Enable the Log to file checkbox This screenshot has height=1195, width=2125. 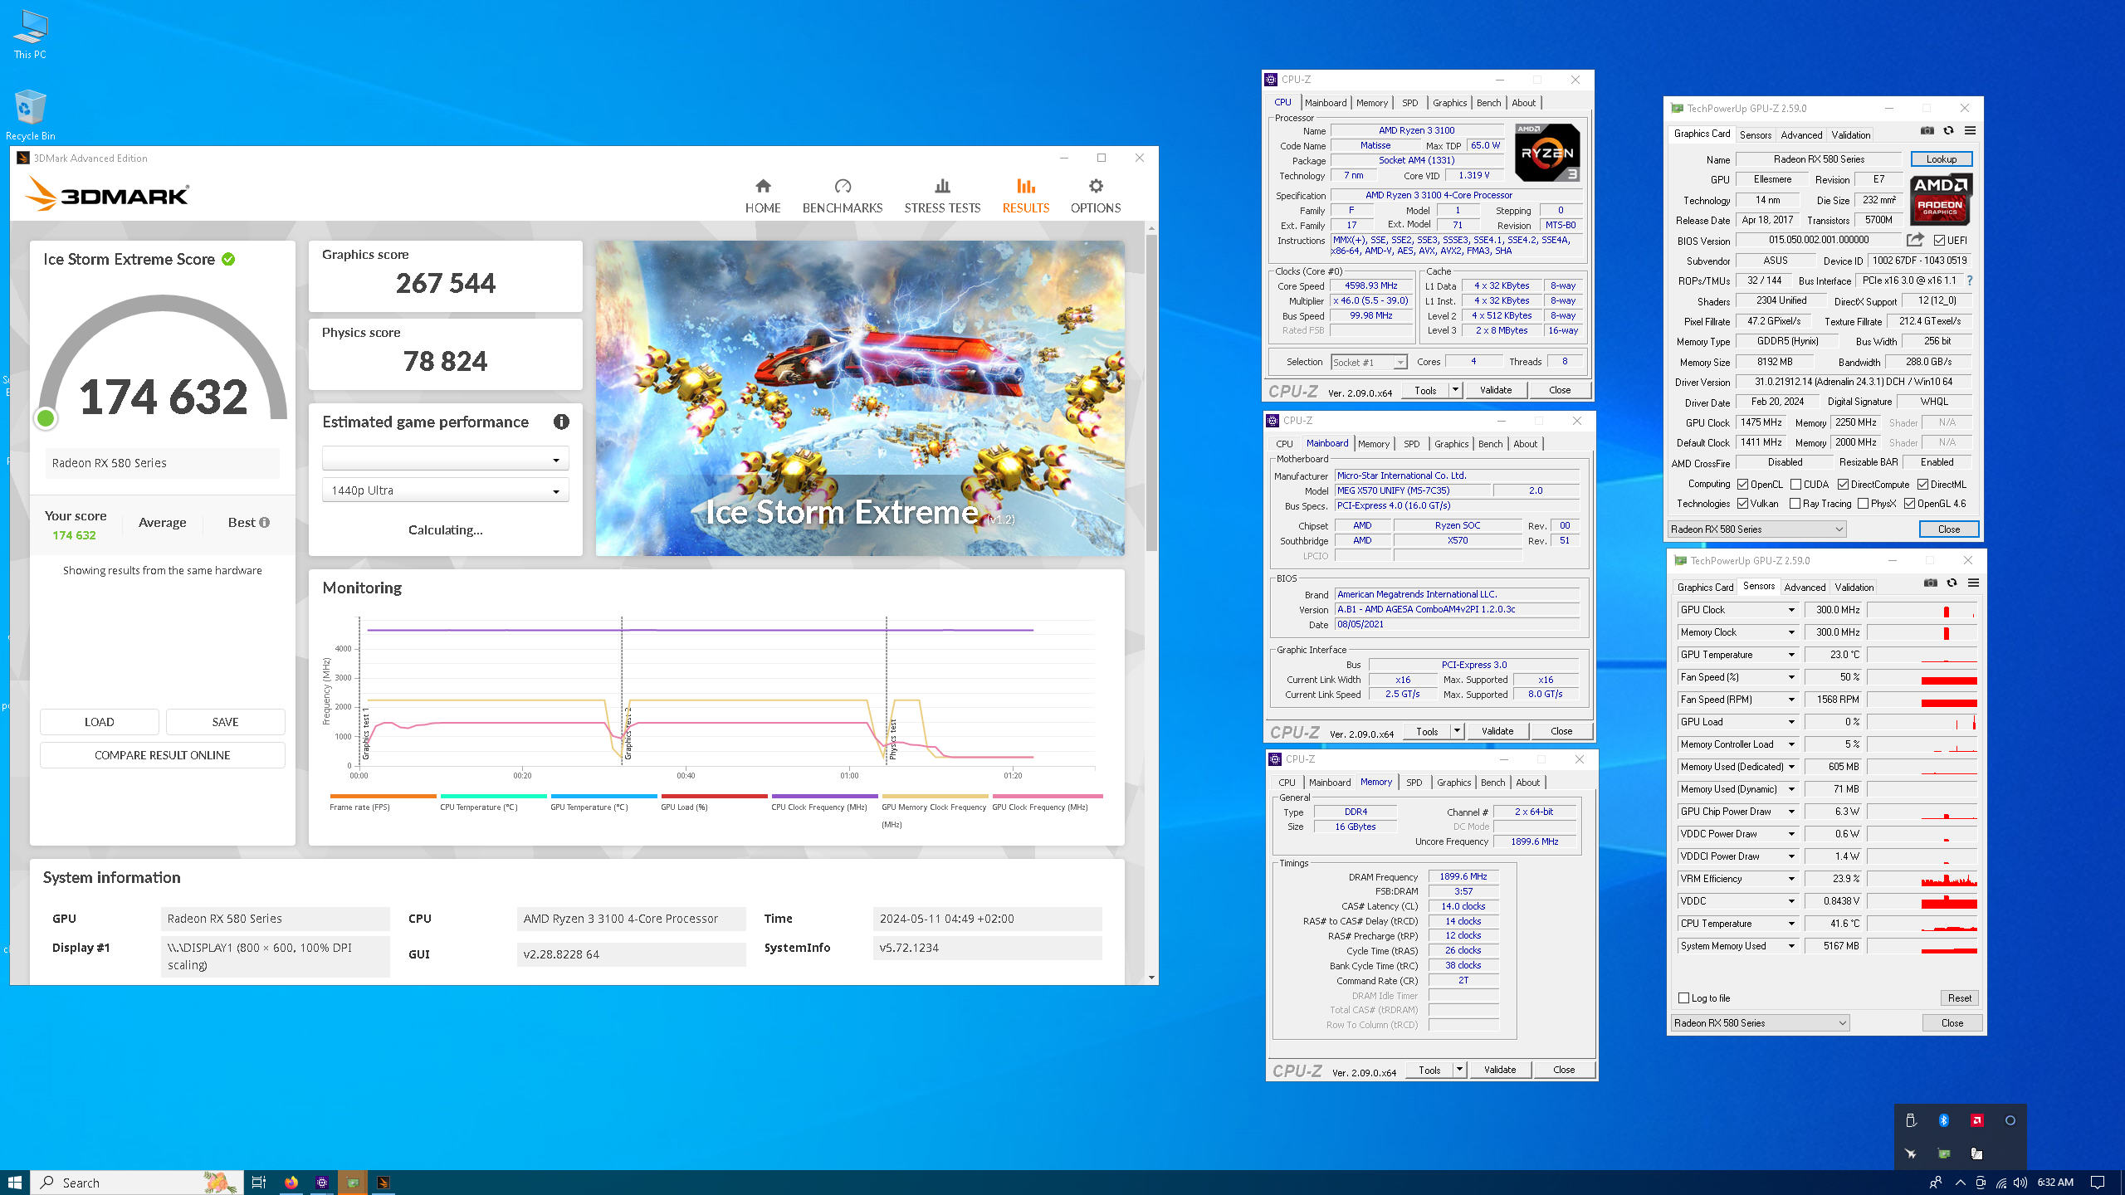tap(1683, 998)
